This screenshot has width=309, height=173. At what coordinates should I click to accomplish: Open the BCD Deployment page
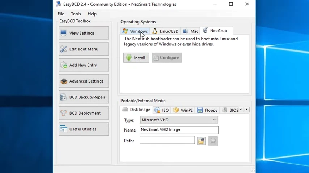(84, 113)
